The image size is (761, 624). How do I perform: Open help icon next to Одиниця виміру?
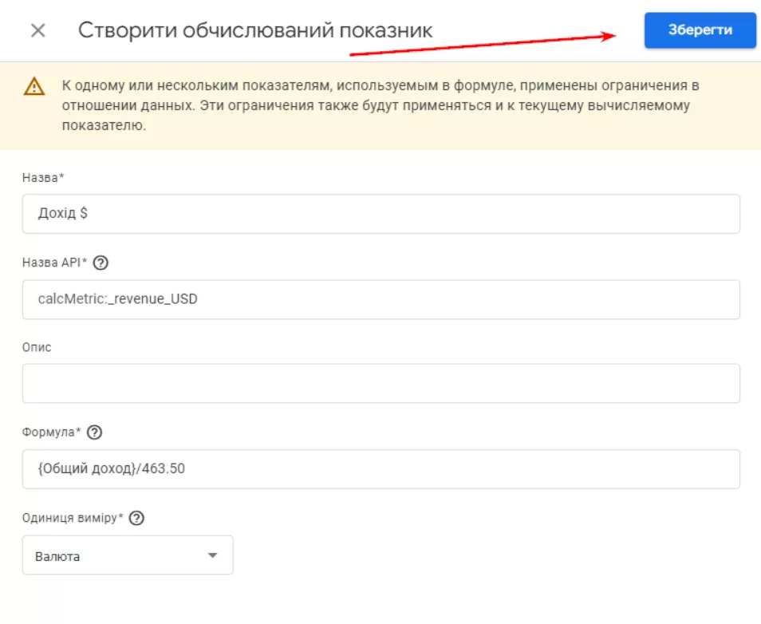pyautogui.click(x=137, y=518)
